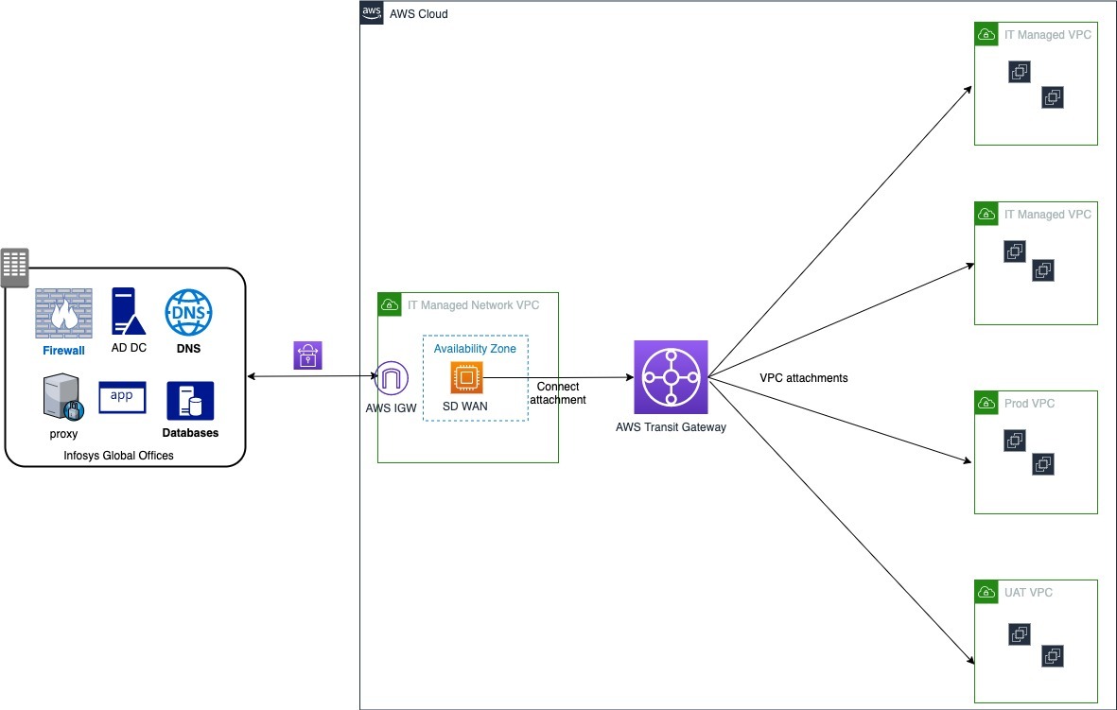
Task: Select the office building icon on Infosys box
Action: (x=15, y=268)
